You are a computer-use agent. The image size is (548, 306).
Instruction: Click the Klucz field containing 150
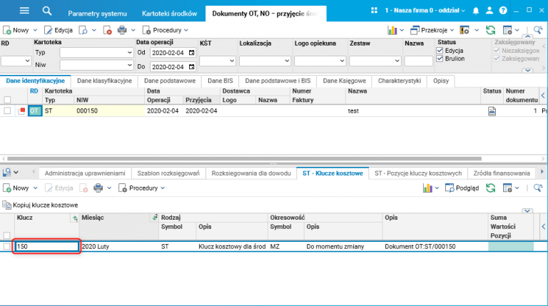pos(46,247)
